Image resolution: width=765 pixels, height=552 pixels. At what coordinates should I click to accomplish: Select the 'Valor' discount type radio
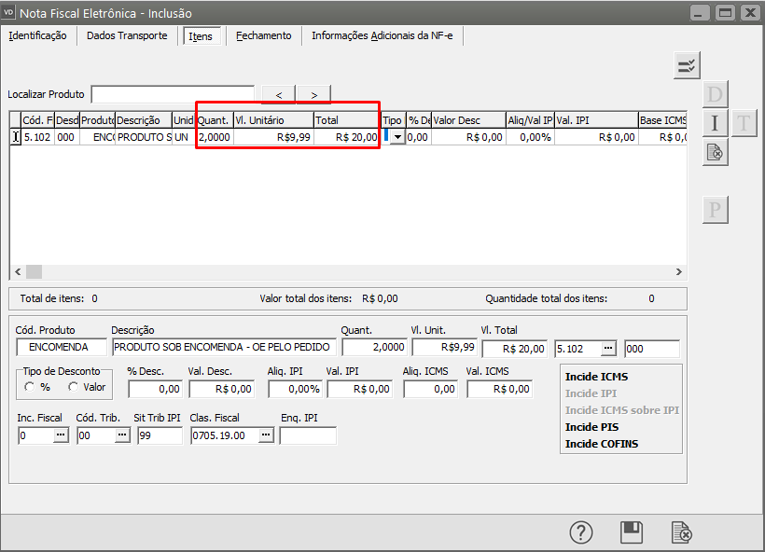pyautogui.click(x=74, y=387)
